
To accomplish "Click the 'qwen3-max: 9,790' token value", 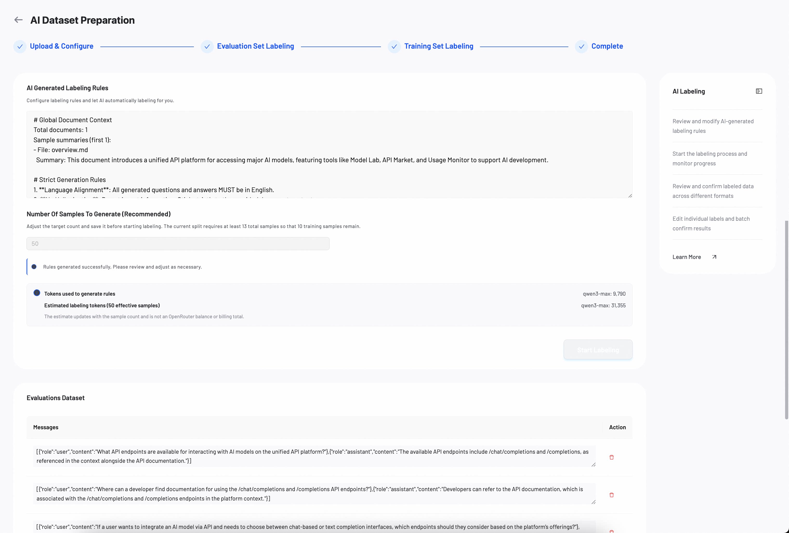I will [604, 294].
